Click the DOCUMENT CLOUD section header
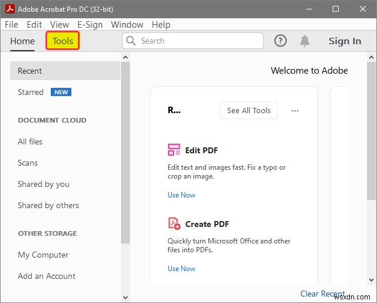The width and height of the screenshot is (377, 303). [x=52, y=120]
